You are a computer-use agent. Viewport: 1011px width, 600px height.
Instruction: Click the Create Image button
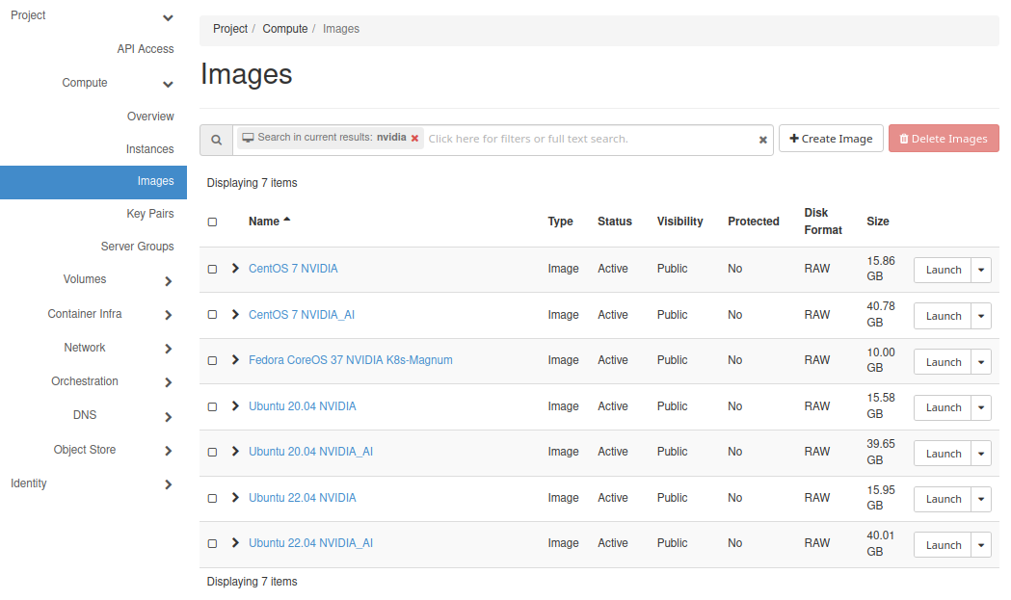coord(831,139)
